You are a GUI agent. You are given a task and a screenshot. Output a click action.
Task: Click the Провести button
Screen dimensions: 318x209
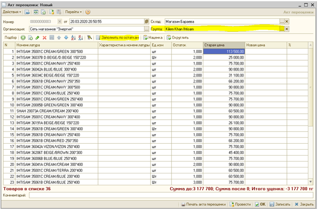pyautogui.click(x=240, y=204)
